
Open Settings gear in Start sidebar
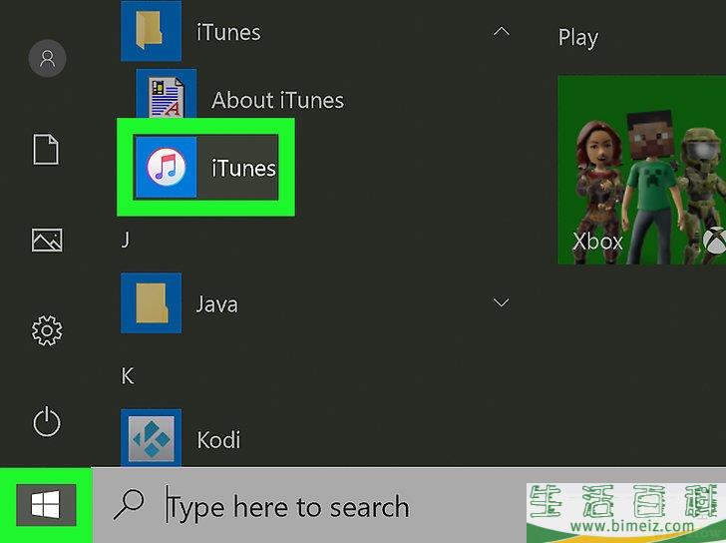pyautogui.click(x=47, y=330)
